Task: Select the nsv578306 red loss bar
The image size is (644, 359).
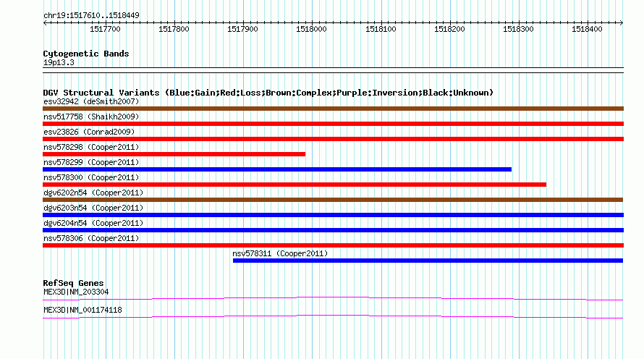Action: coord(333,245)
